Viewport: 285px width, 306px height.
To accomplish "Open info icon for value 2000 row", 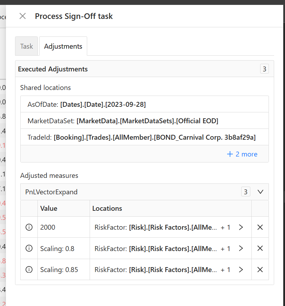I will pos(29,227).
